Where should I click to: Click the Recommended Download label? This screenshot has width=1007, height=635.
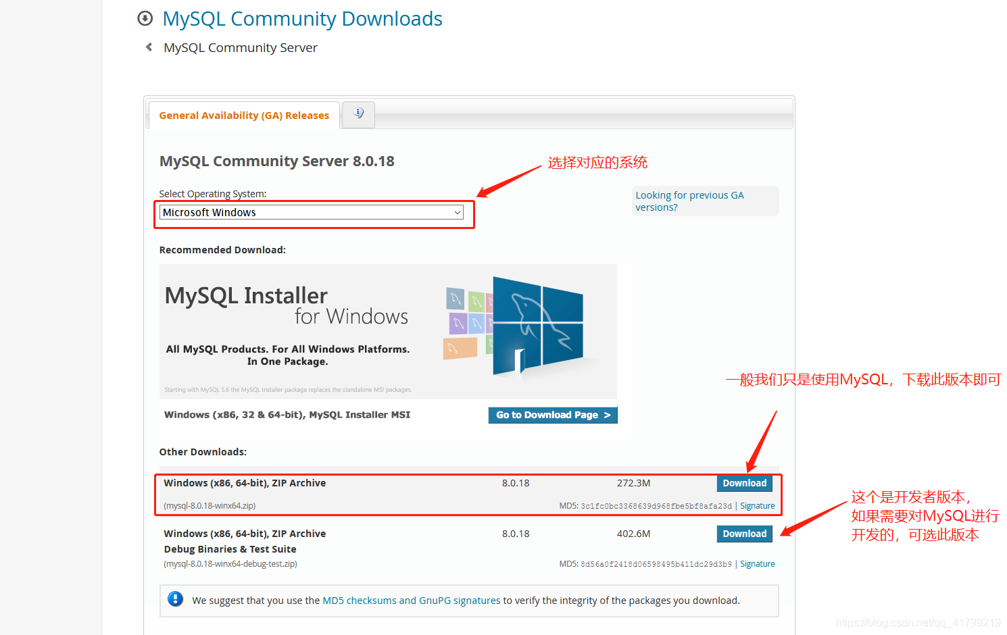pyautogui.click(x=222, y=250)
